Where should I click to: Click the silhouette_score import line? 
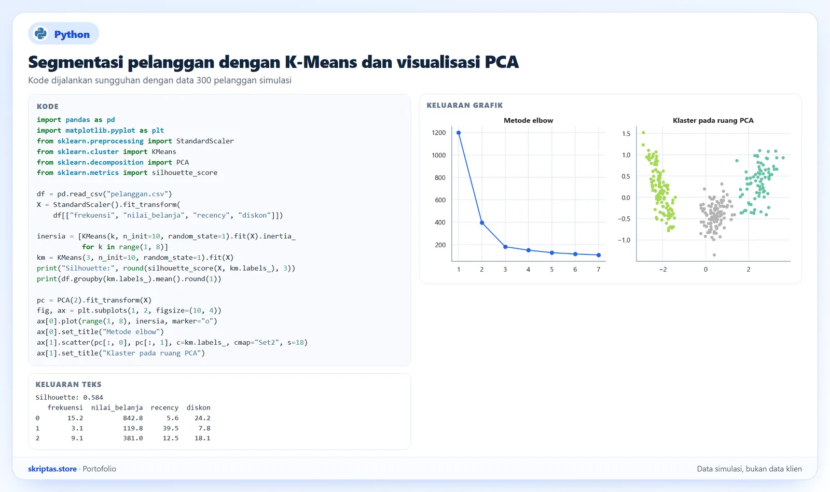point(127,173)
